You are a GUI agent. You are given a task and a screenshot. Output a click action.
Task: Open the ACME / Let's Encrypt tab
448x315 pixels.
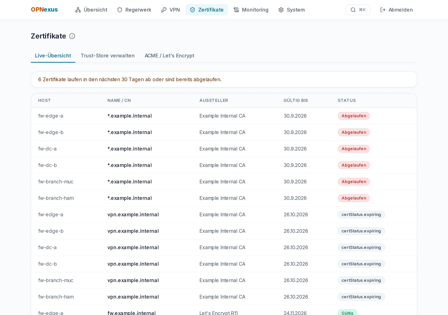pos(169,56)
